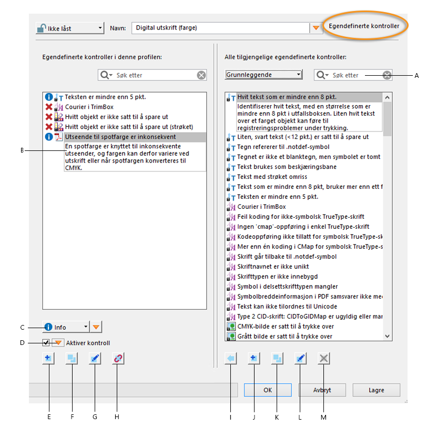Edit check using the left pencil icon

95,358
